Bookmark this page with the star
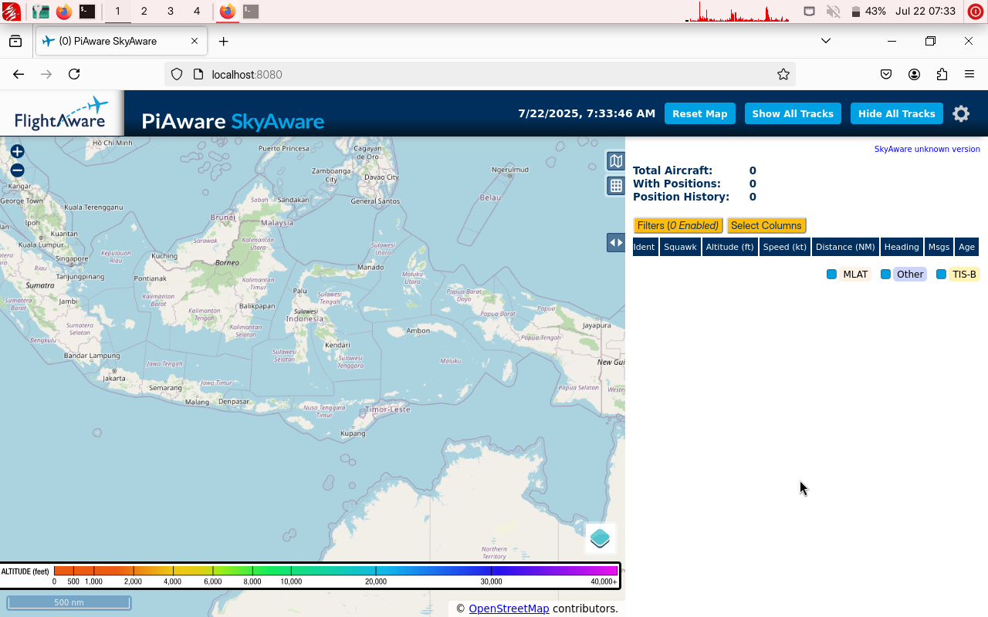This screenshot has height=617, width=988. coord(783,74)
